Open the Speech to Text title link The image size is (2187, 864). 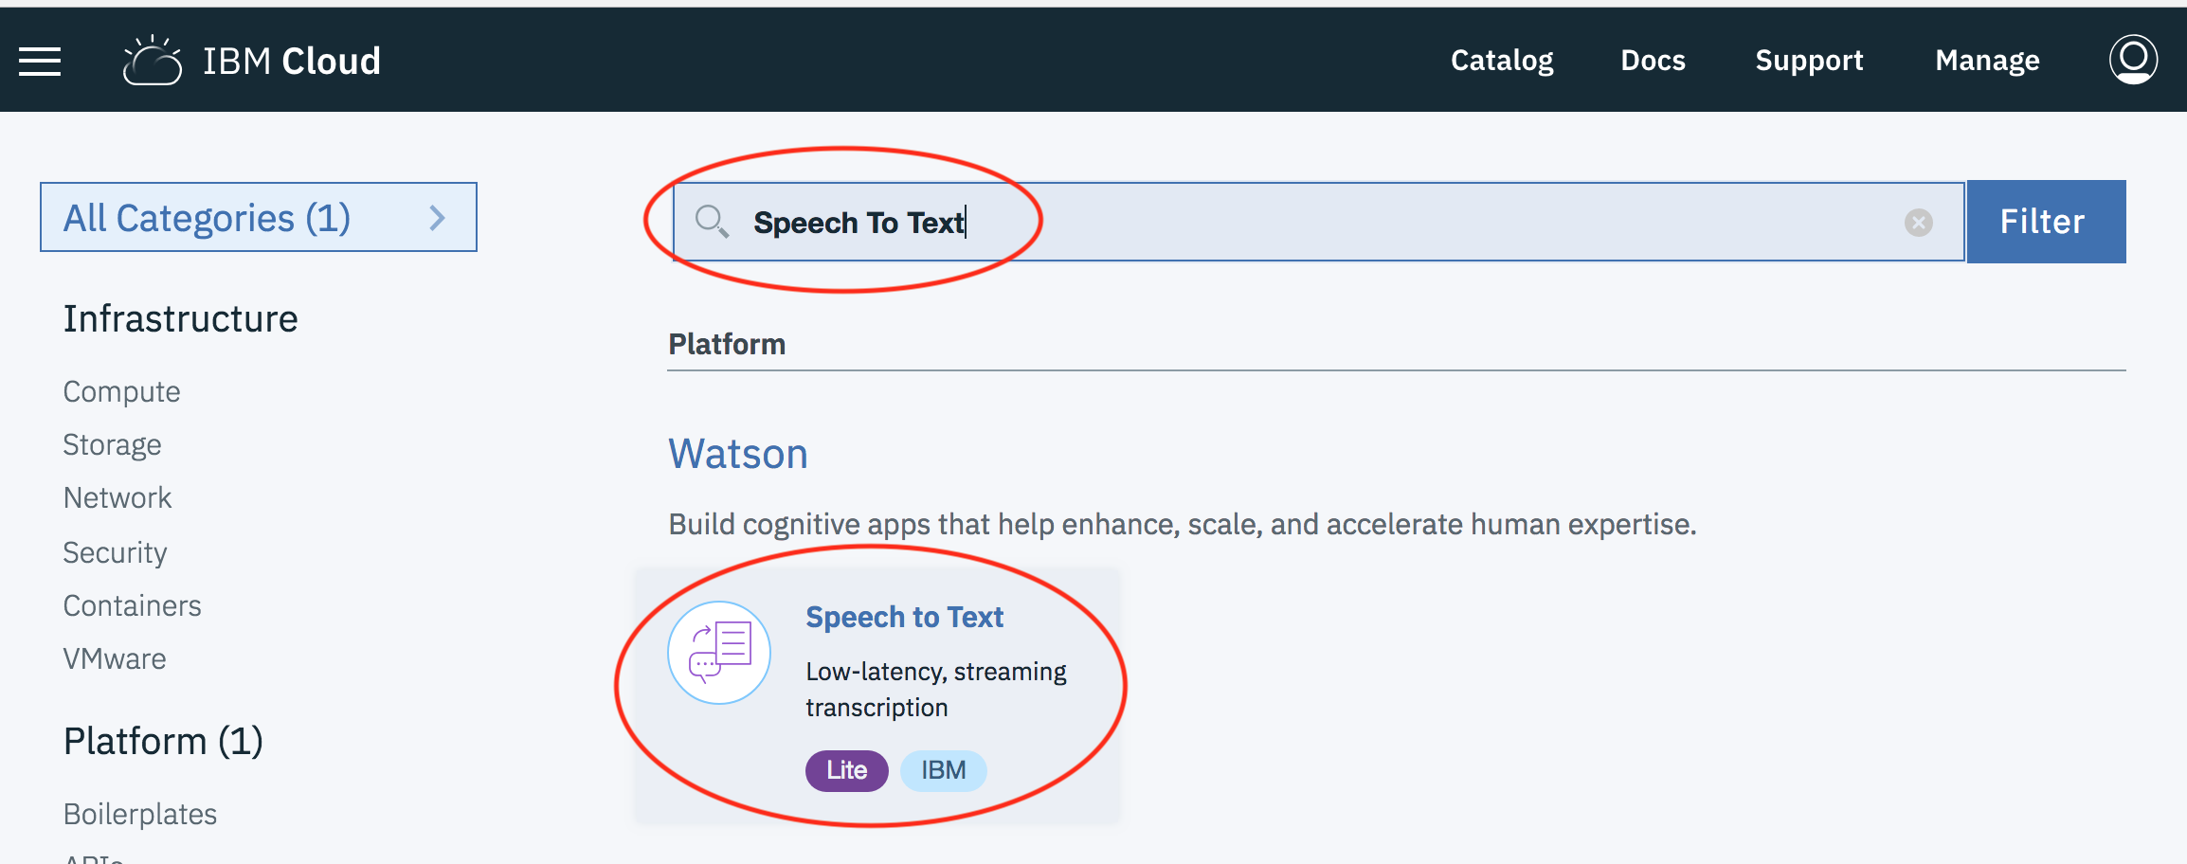coord(904,617)
